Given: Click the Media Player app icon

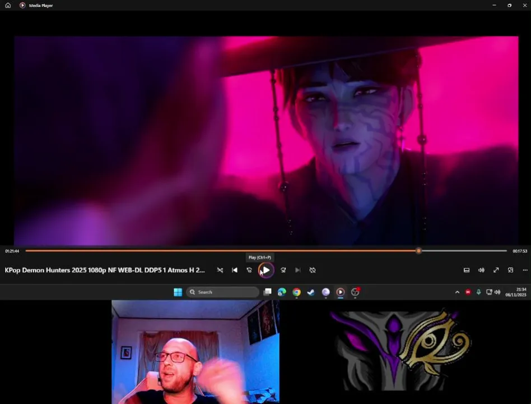Looking at the screenshot, I should click(x=22, y=6).
